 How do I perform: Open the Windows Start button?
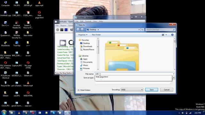pos(4,113)
